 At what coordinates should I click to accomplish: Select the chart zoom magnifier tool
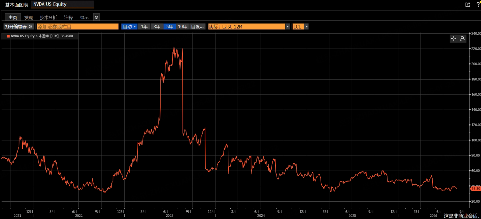click(462, 39)
